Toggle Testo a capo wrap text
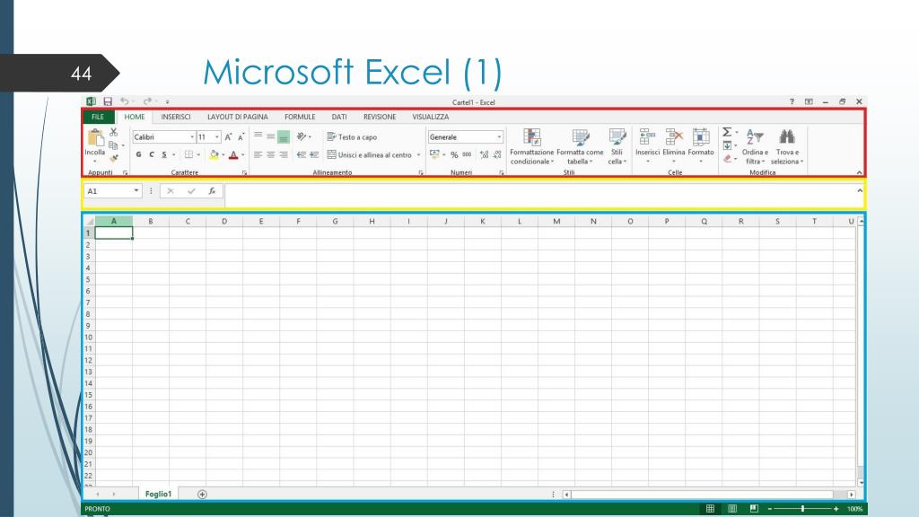Viewport: 919px width, 517px height. coord(352,136)
